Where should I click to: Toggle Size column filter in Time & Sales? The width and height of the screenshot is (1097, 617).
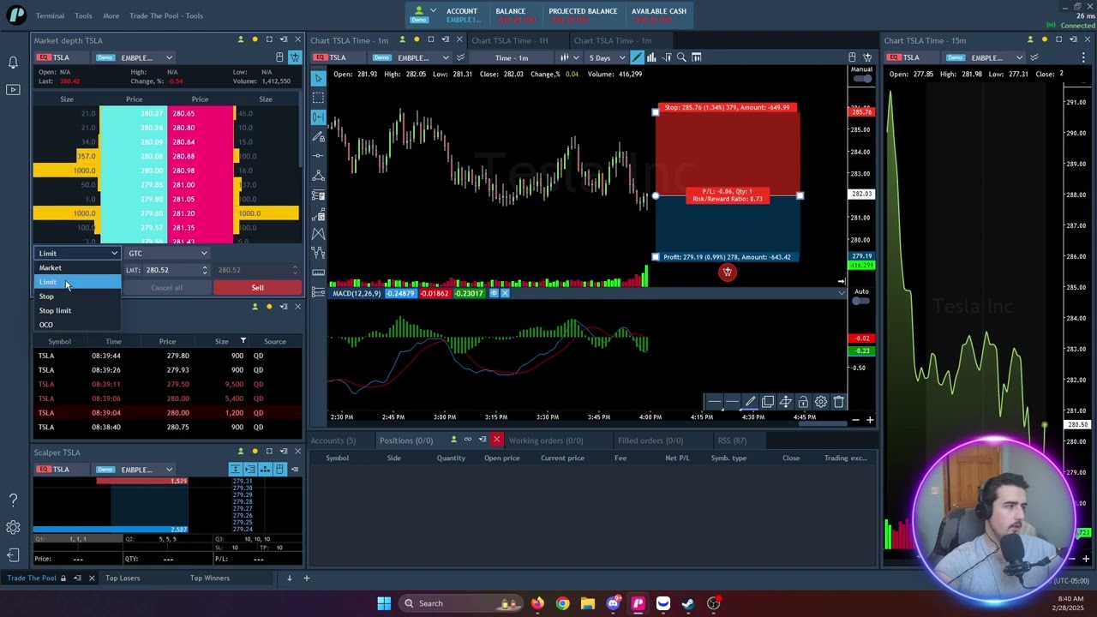[x=243, y=341]
